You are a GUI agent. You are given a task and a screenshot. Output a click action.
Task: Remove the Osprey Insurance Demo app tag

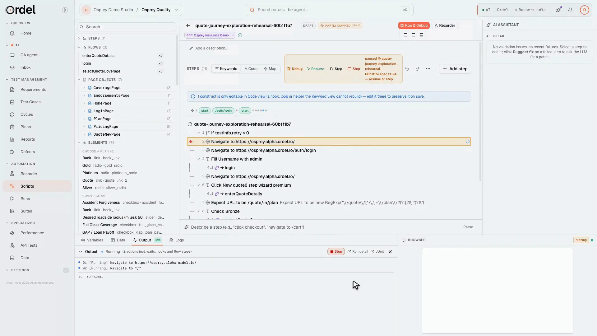(x=233, y=35)
